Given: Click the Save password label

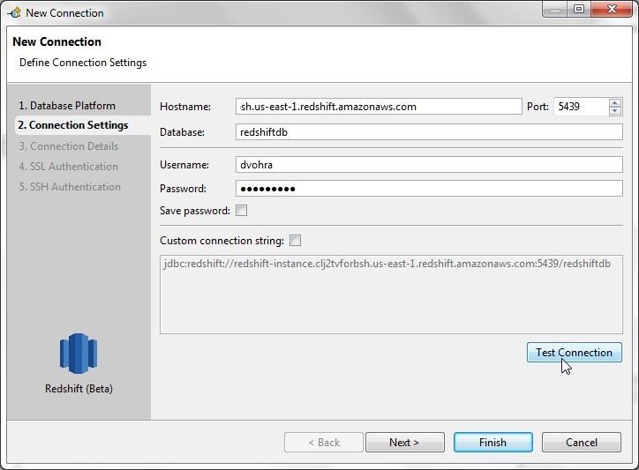Looking at the screenshot, I should (195, 211).
